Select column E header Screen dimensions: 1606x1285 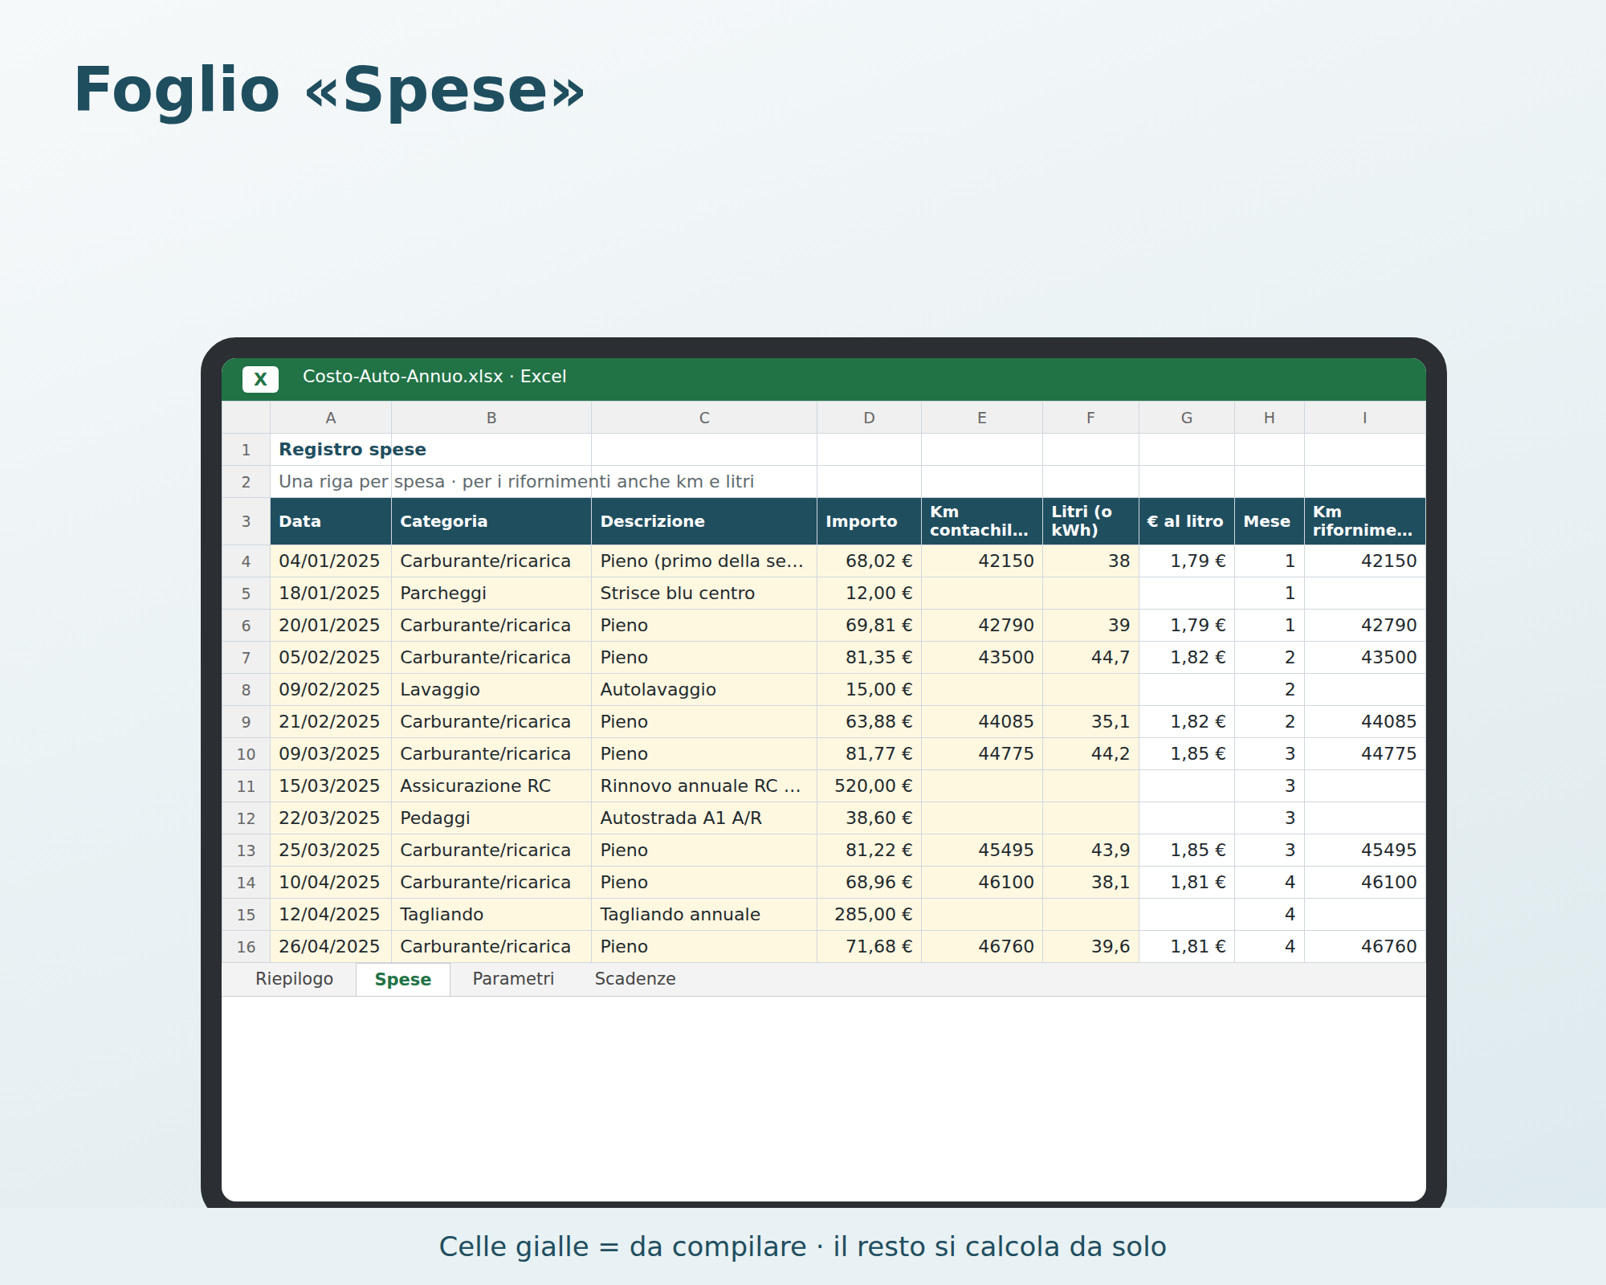982,418
